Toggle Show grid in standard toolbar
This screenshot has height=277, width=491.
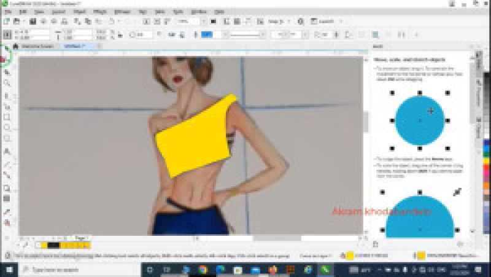(x=237, y=21)
